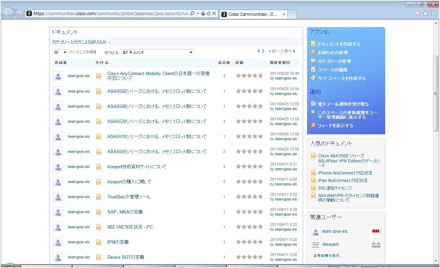The width and height of the screenshot is (440, 268).
Task: Go to page 2 of documents
Action: tap(263, 51)
